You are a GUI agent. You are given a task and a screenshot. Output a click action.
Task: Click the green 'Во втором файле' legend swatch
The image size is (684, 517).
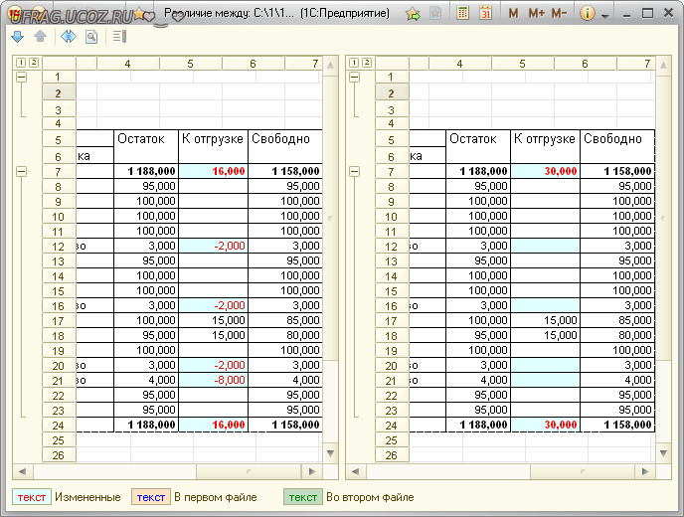[x=302, y=497]
